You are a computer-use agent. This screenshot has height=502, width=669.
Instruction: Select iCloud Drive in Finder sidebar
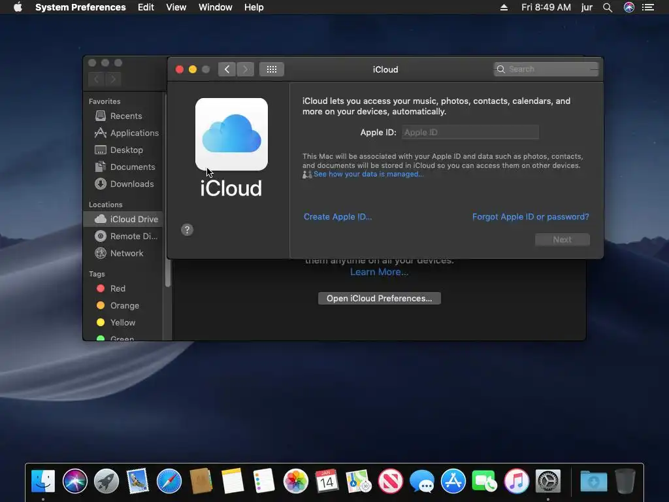123,219
